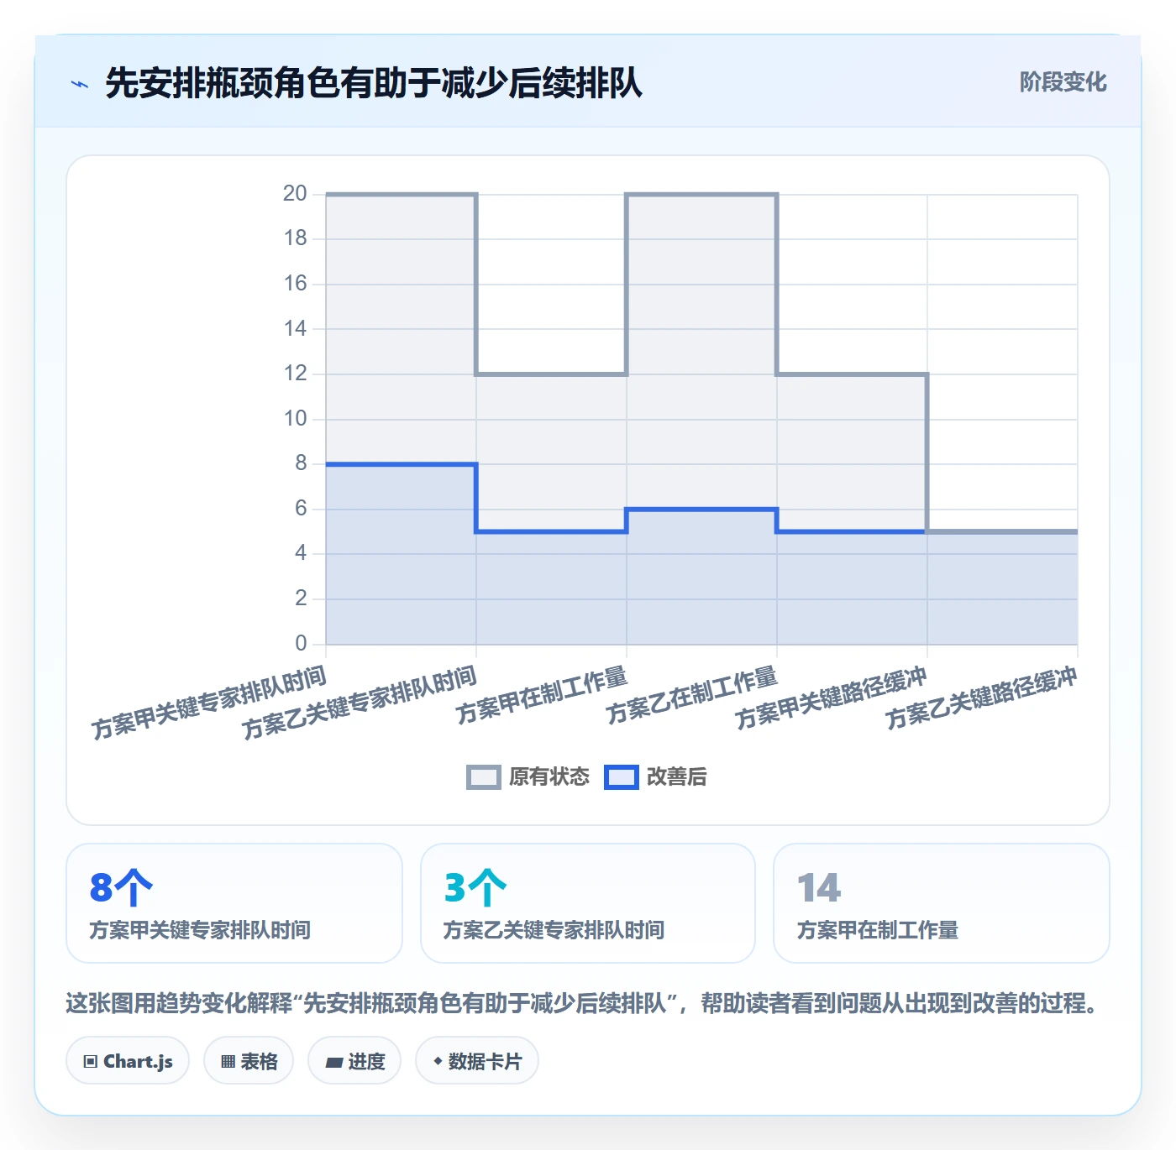The width and height of the screenshot is (1176, 1150).
Task: Click the teal 3个 figure
Action: [x=475, y=887]
